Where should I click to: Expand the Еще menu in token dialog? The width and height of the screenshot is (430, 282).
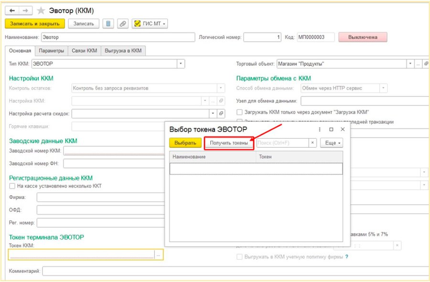pyautogui.click(x=332, y=143)
